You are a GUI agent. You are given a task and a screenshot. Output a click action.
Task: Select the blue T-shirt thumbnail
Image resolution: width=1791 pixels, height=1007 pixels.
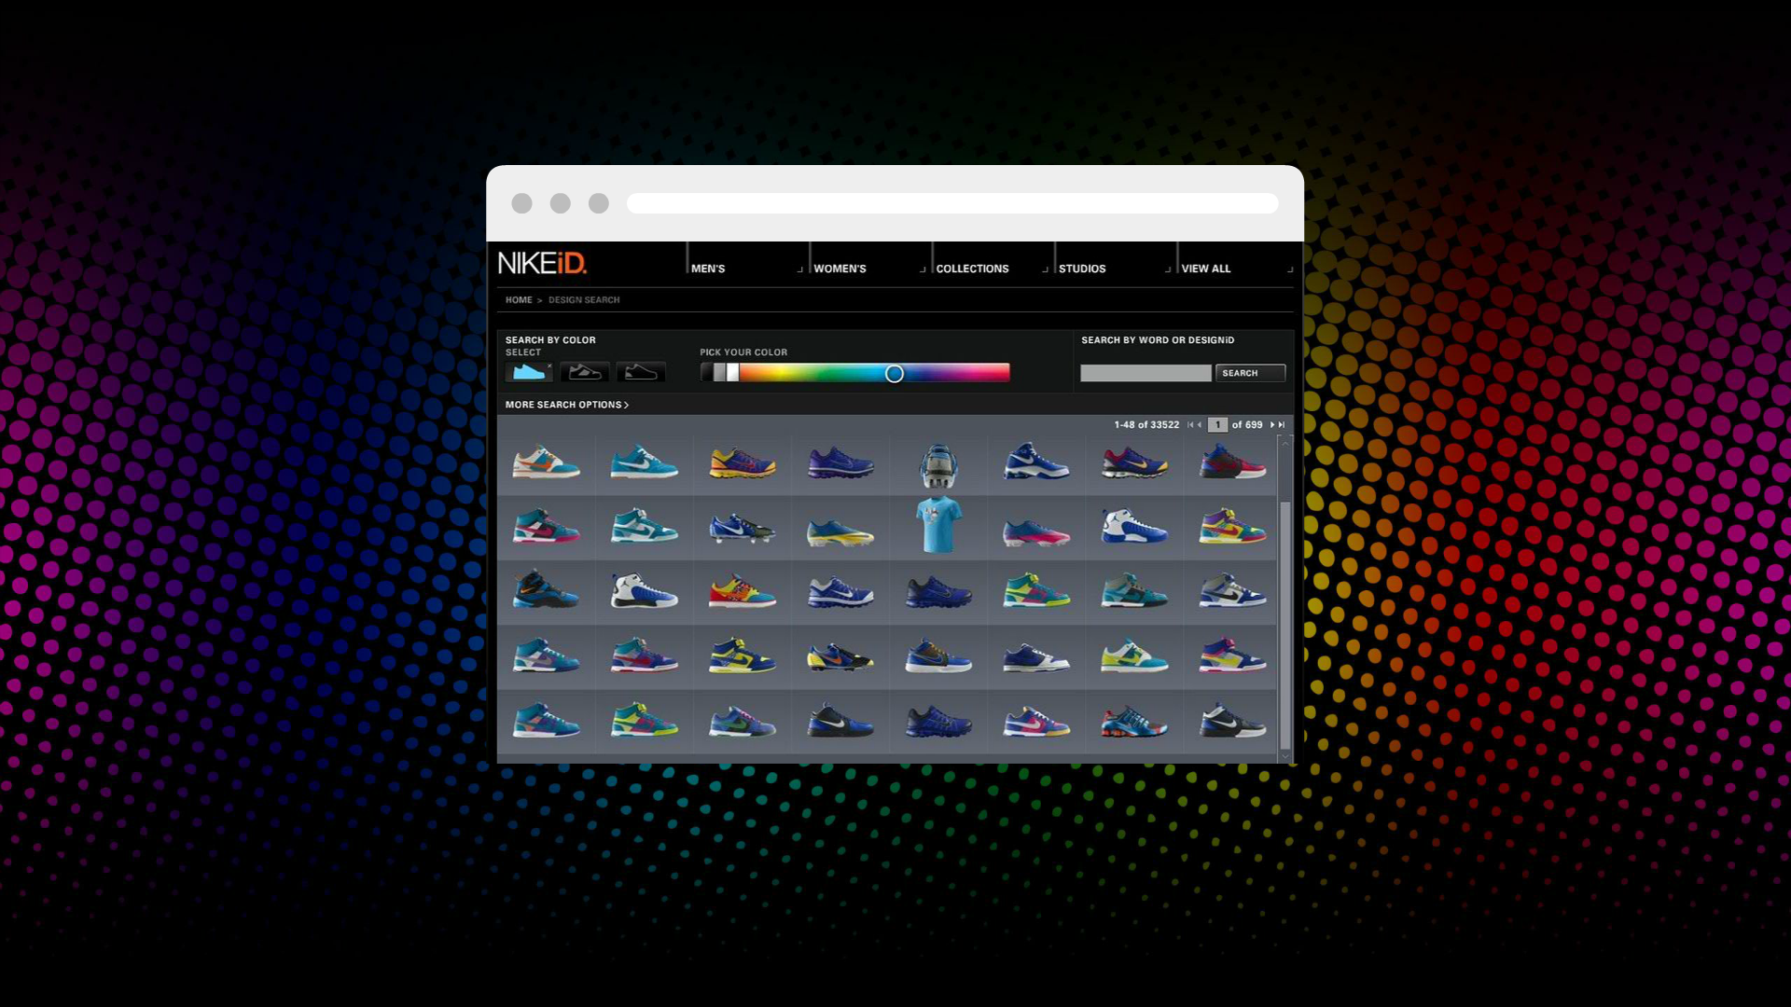[x=938, y=527]
